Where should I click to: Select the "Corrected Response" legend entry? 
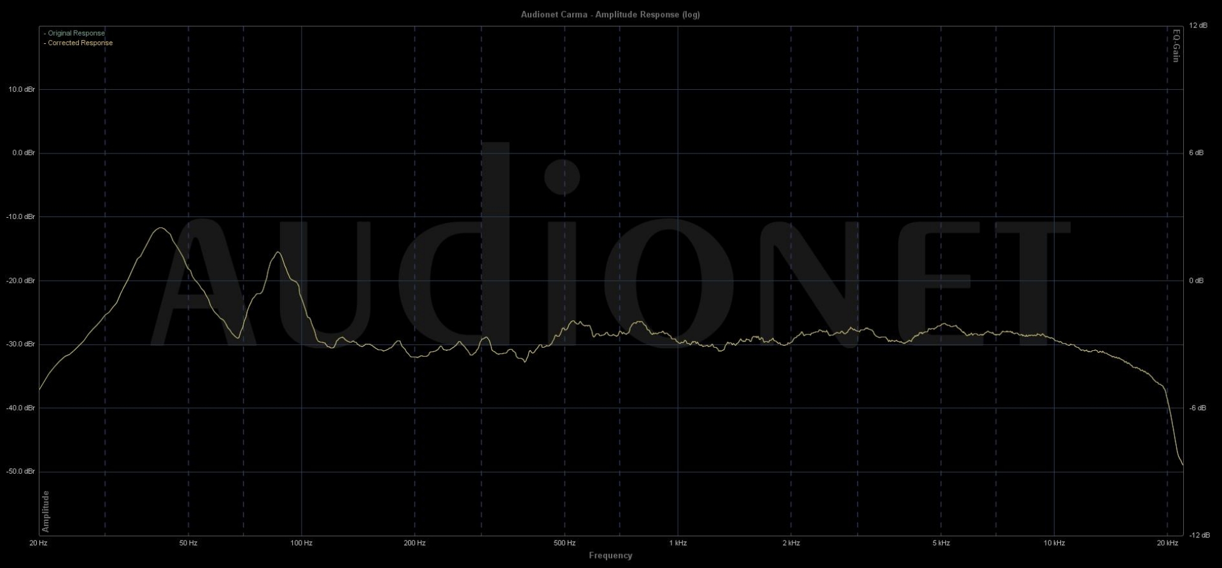(78, 43)
